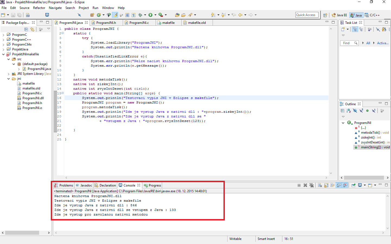Image resolution: width=391 pixels, height=244 pixels.
Task: Clear the Console output
Action: [x=320, y=185]
